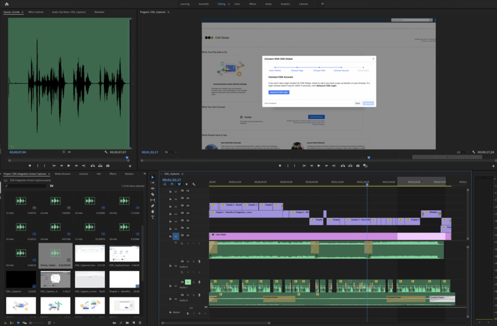Select the Pen tool
This screenshot has width=497, height=326.
[153, 206]
